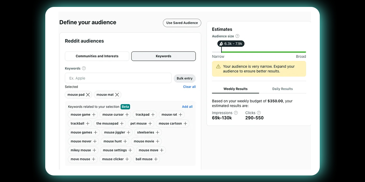Select the Keywords tab
Viewport: 365px width, 182px height.
click(x=163, y=56)
